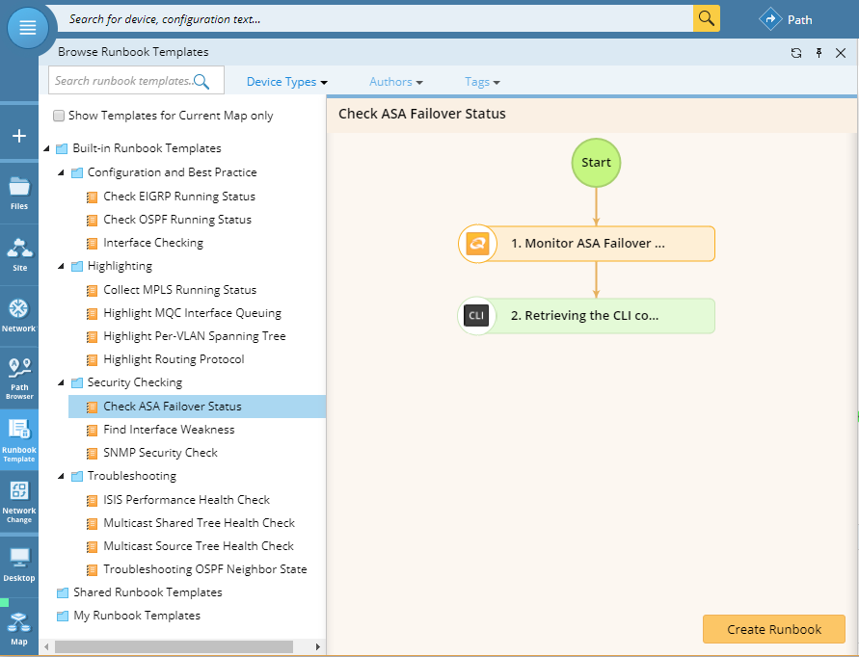This screenshot has height=657, width=859.
Task: Enable Show Templates for Current Map only
Action: click(x=59, y=116)
